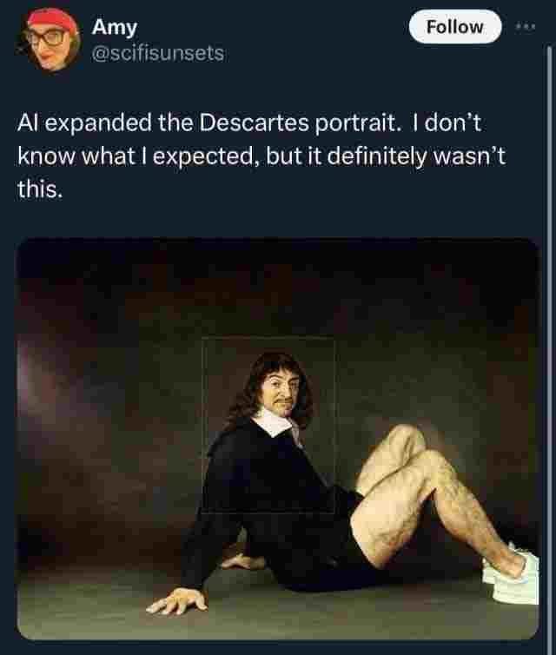
Task: Open the expanded Descartes portrait image
Action: pyautogui.click(x=278, y=439)
